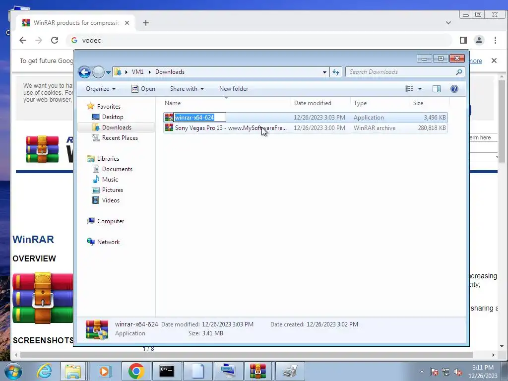Show the preview pane
This screenshot has width=508, height=381.
pyautogui.click(x=437, y=89)
